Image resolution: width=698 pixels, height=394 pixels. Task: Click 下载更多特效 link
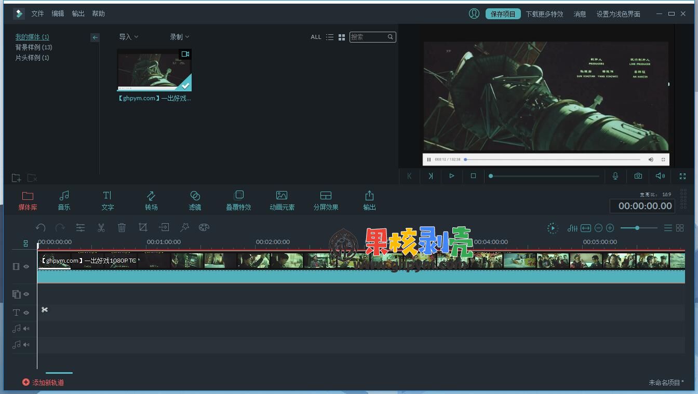(x=544, y=14)
